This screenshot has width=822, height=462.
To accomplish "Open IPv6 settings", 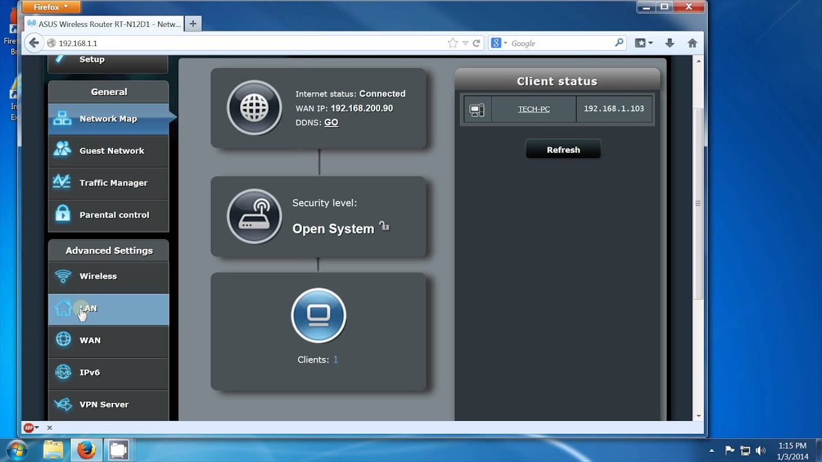I will click(108, 373).
